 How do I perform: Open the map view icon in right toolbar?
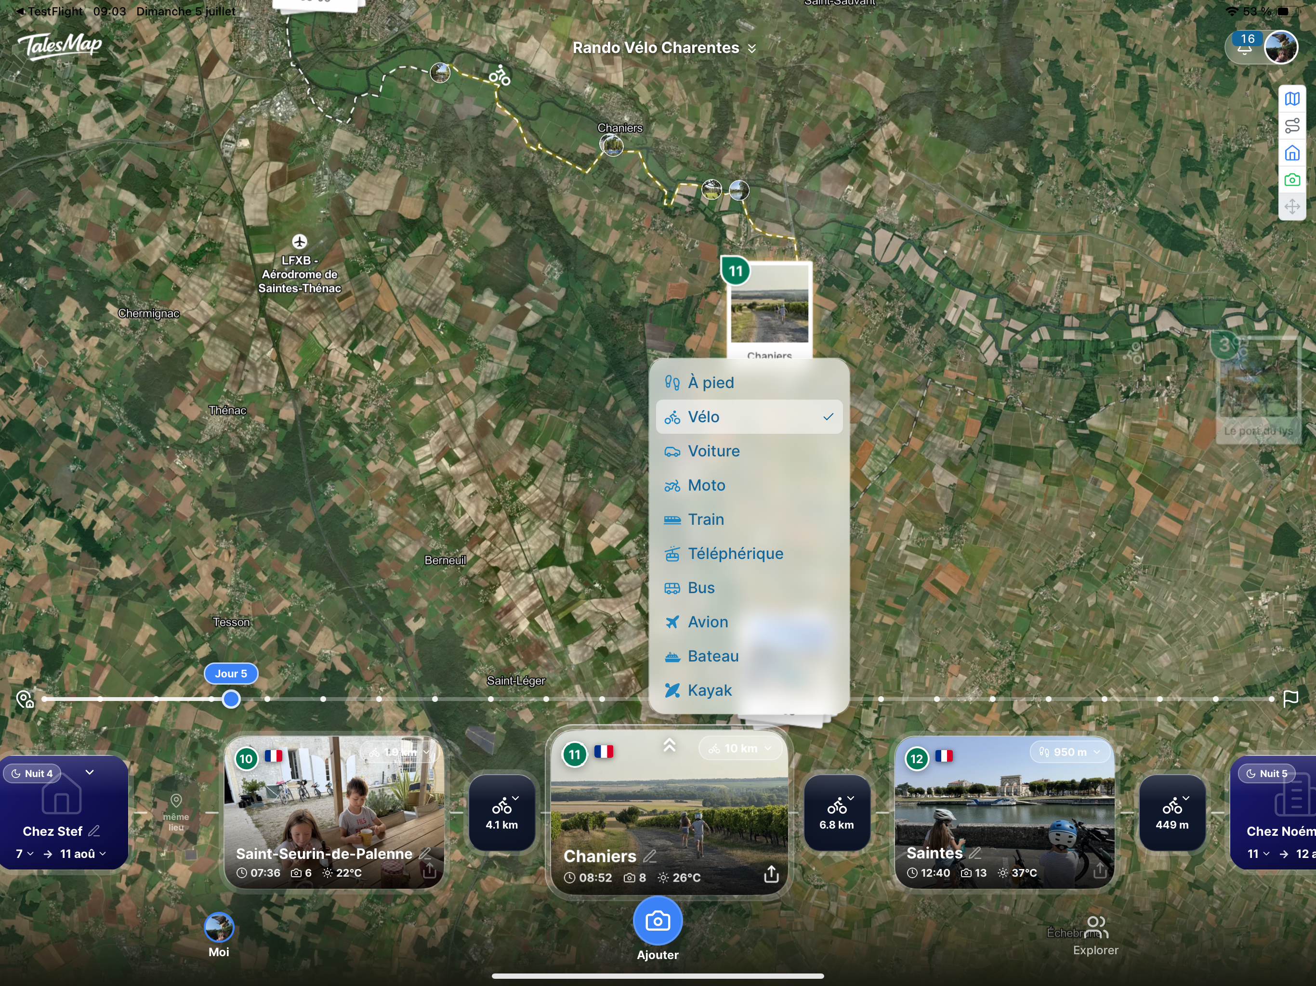click(1291, 99)
